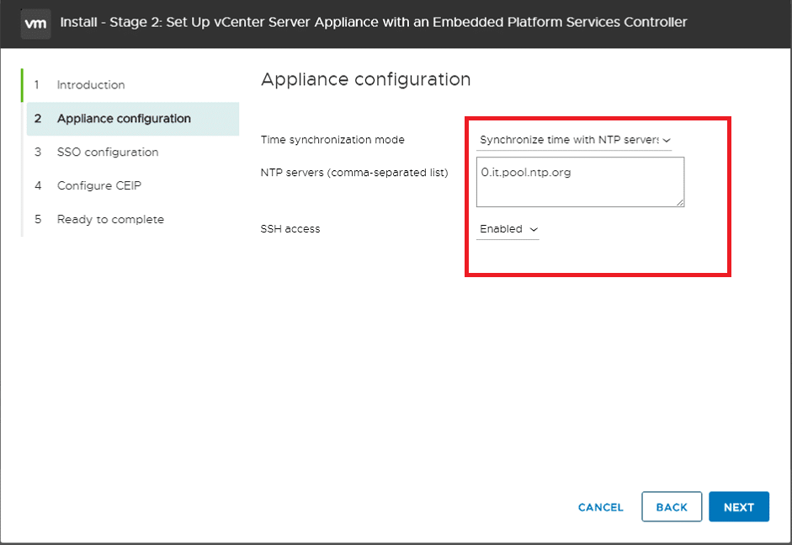Click the resize grip of the NTP servers box
Image resolution: width=792 pixels, height=545 pixels.
pyautogui.click(x=680, y=202)
